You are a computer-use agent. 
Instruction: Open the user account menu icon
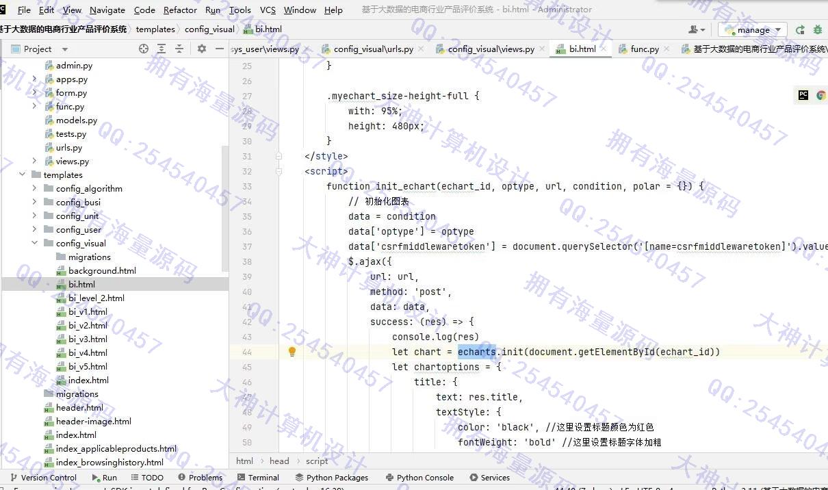click(697, 29)
